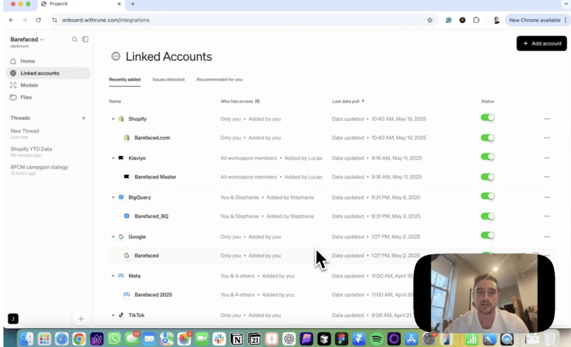The width and height of the screenshot is (571, 347).
Task: Open Models in sidebar
Action: [x=48, y=85]
